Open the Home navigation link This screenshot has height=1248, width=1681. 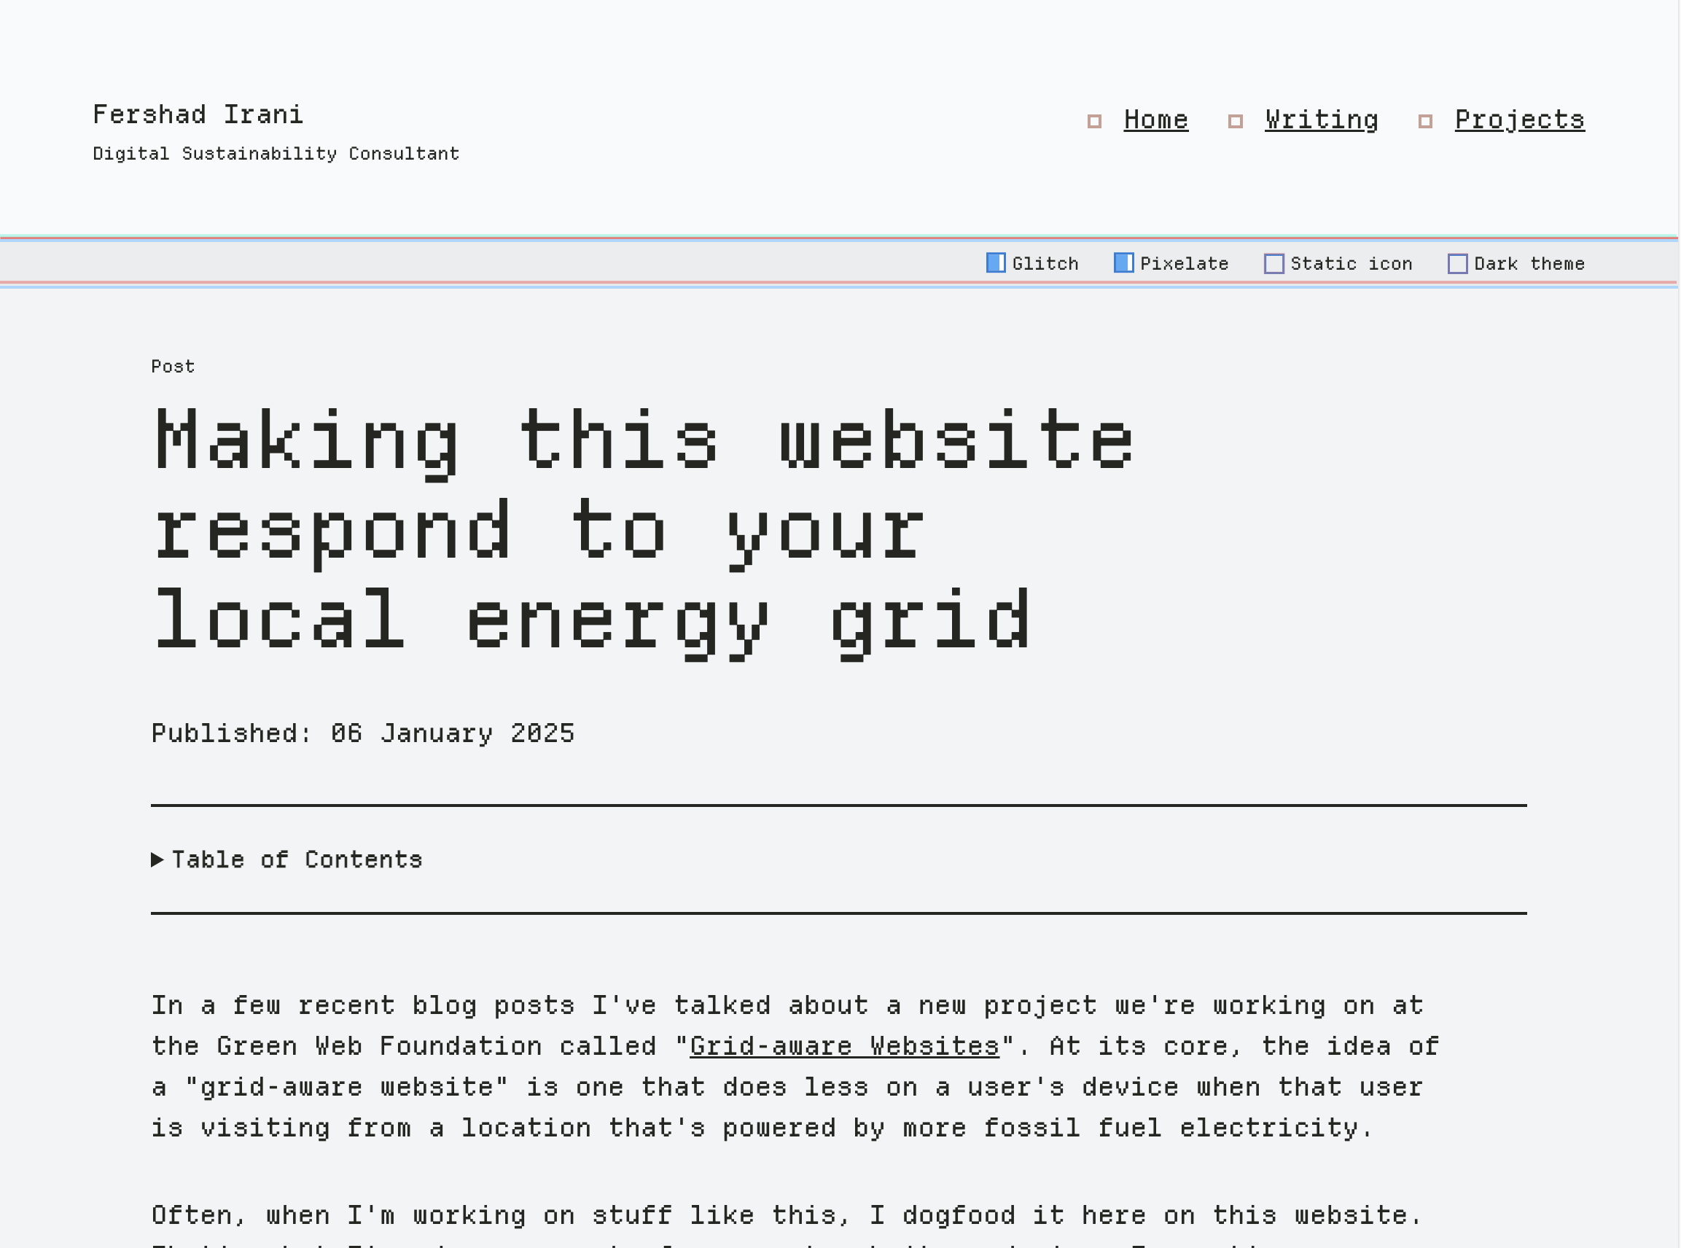coord(1155,120)
